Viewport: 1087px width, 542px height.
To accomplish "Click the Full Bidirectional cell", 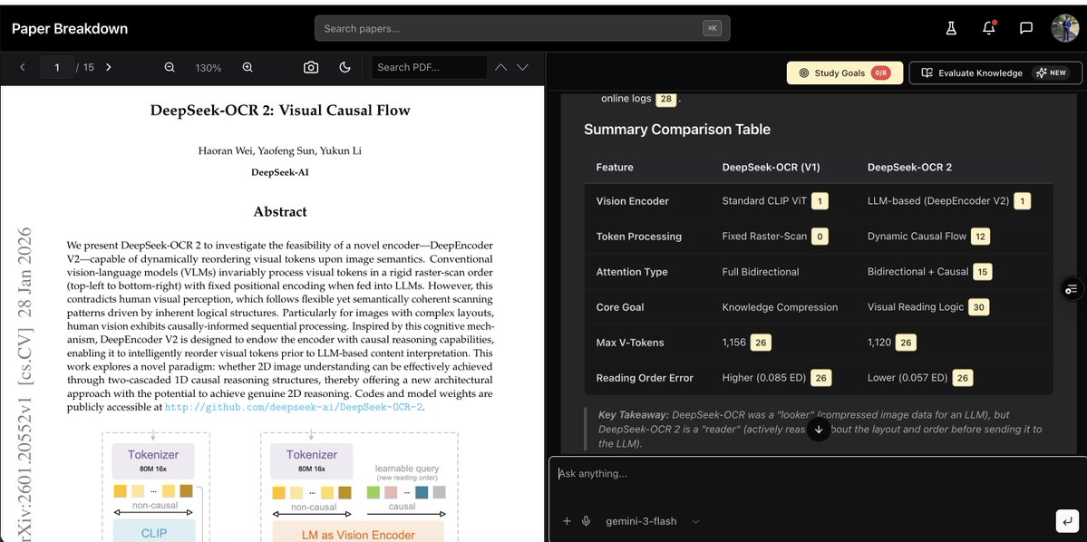I will click(761, 272).
